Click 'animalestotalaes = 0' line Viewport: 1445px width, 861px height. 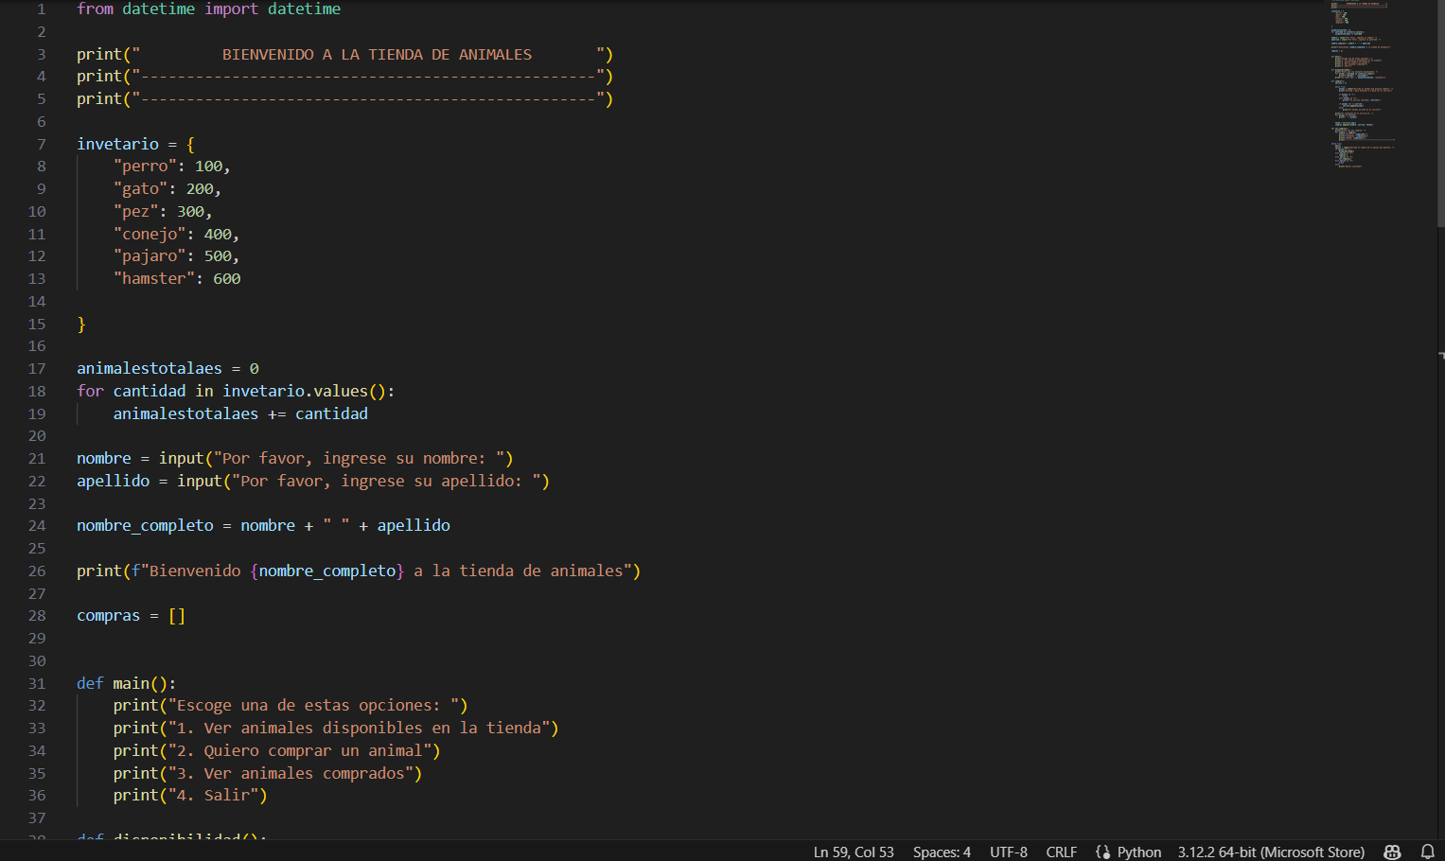coord(167,368)
